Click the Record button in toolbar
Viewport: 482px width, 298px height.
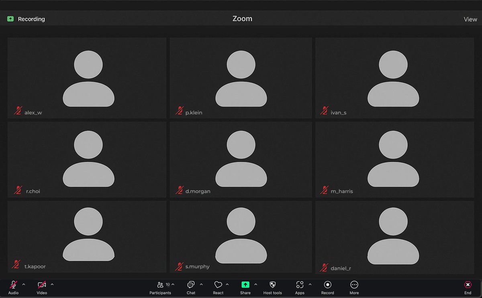click(x=328, y=288)
